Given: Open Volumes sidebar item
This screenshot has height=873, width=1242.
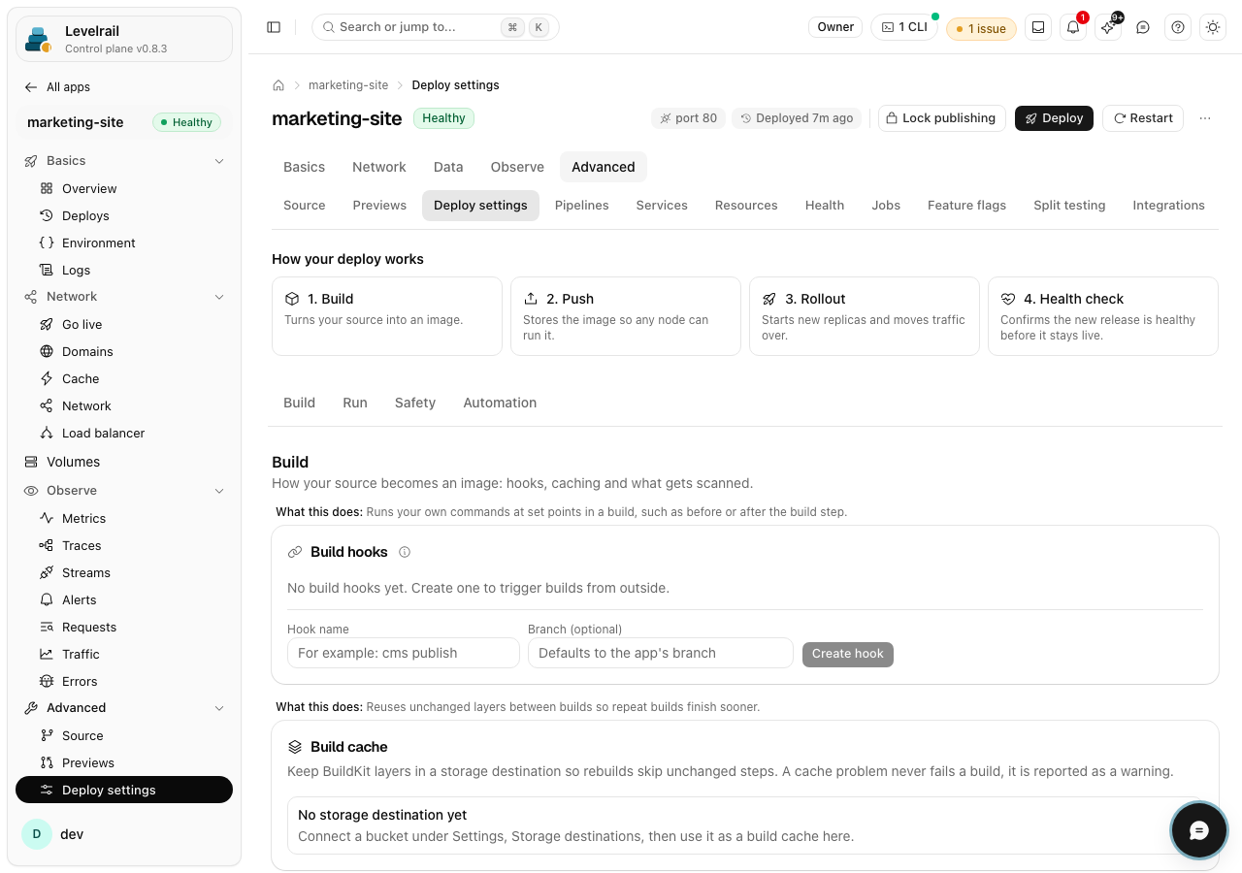Looking at the screenshot, I should point(124,462).
